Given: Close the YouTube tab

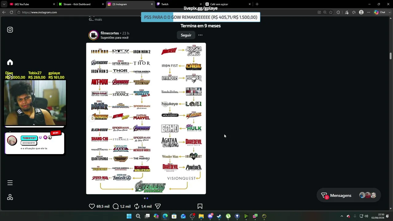Looking at the screenshot, I should (x=54, y=4).
